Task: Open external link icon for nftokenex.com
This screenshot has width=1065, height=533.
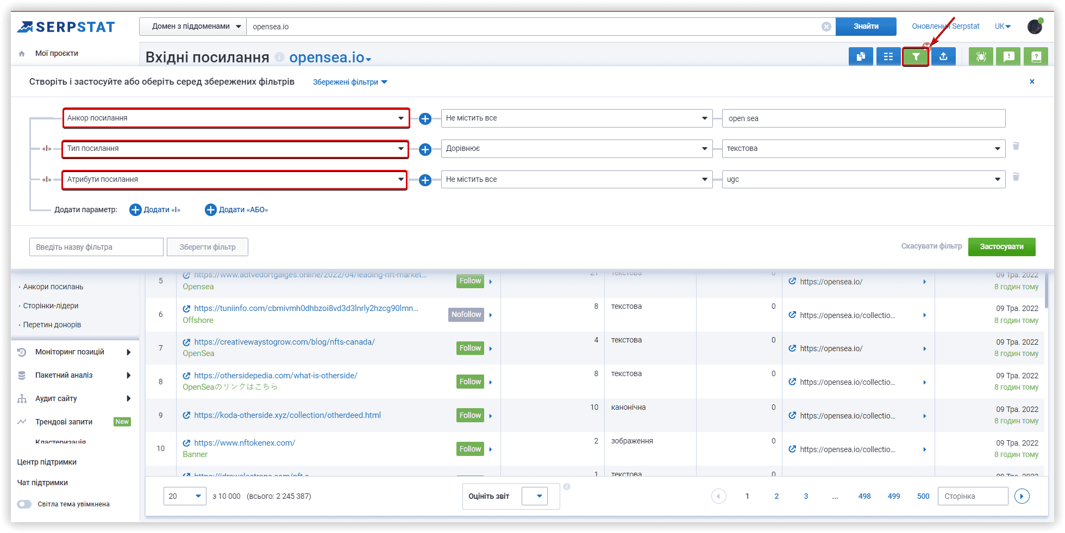Action: [x=186, y=443]
